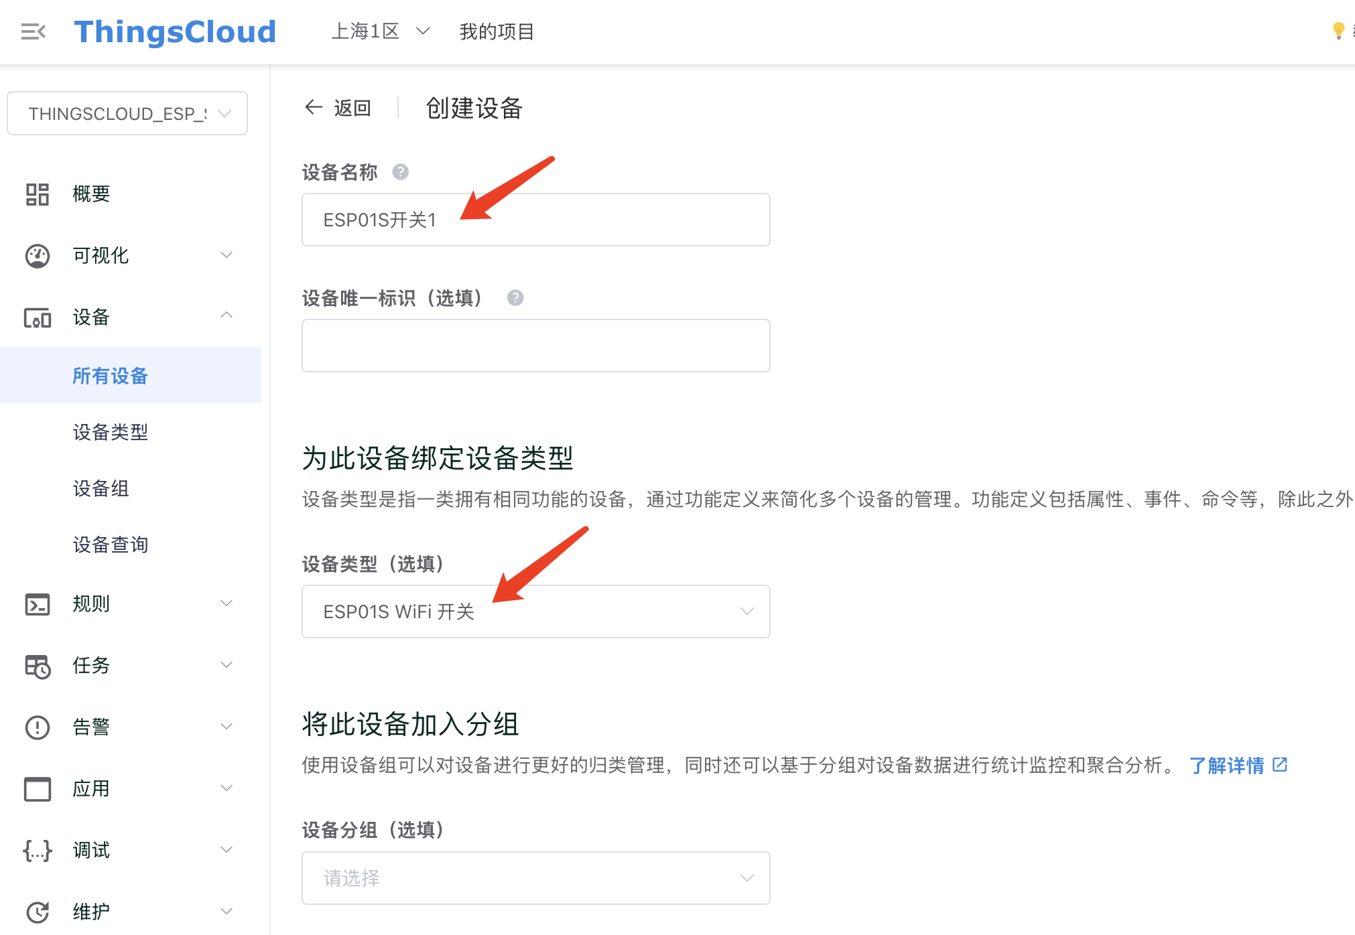Click the 可视化 dashboard gauge icon
The height and width of the screenshot is (935, 1355).
click(x=38, y=256)
